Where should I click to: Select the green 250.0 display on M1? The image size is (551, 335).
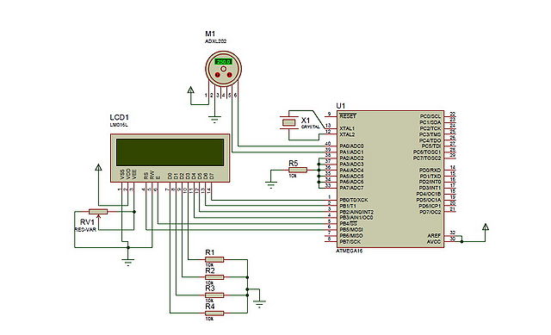(x=223, y=62)
